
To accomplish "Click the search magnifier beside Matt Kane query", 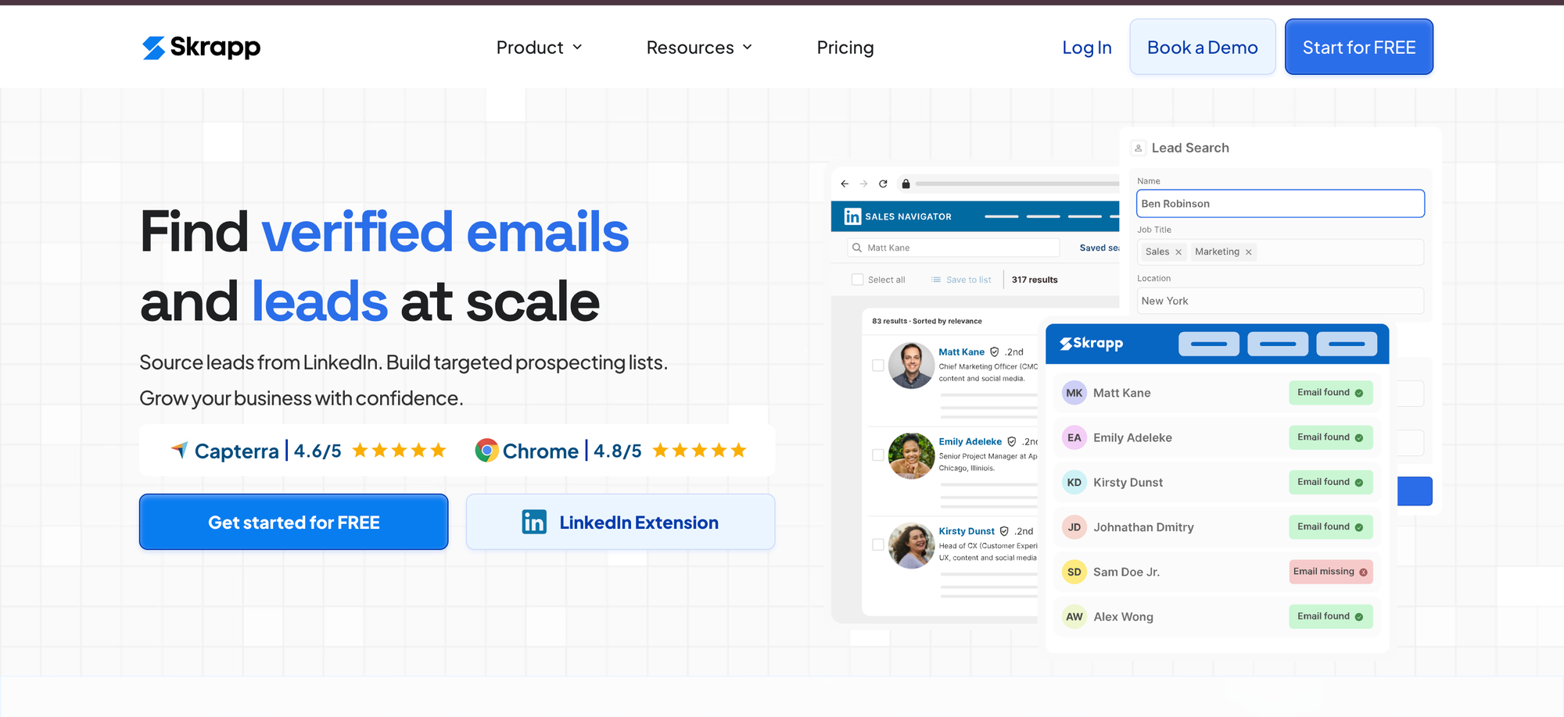I will [857, 248].
